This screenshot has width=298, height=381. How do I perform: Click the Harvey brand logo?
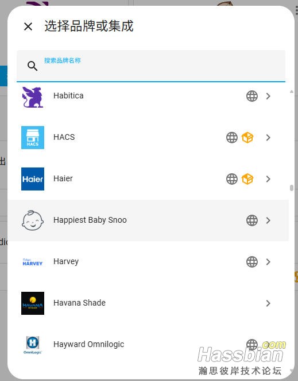33,262
